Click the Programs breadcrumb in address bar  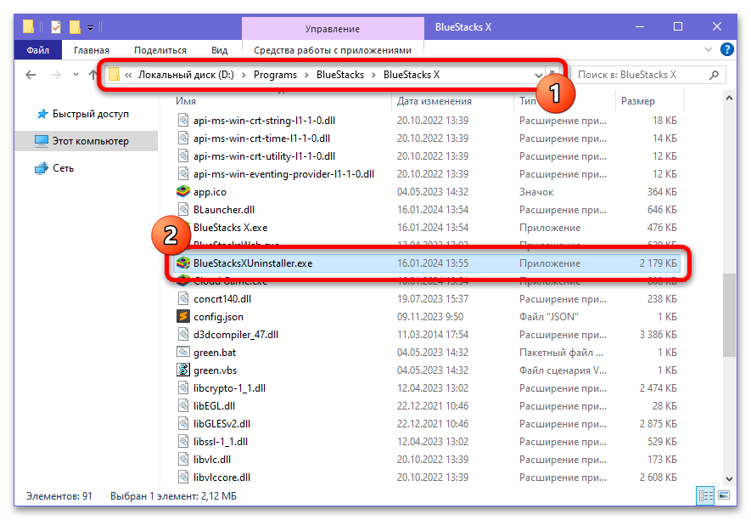[275, 75]
